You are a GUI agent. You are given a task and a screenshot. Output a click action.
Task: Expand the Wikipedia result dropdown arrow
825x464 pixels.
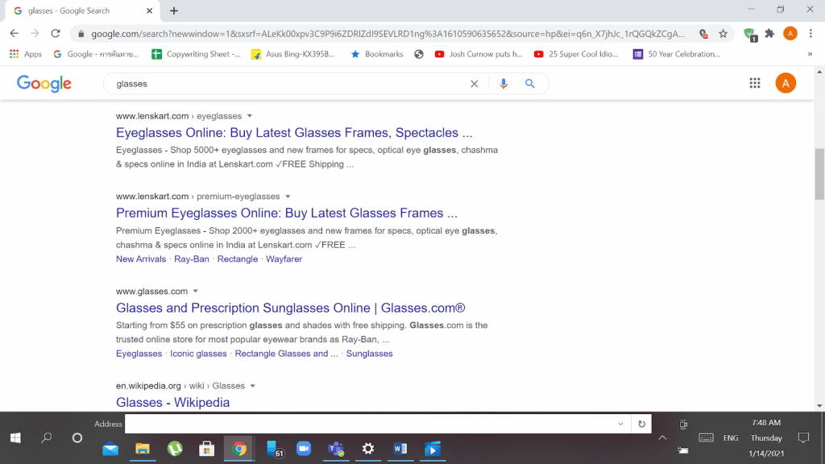pyautogui.click(x=252, y=386)
